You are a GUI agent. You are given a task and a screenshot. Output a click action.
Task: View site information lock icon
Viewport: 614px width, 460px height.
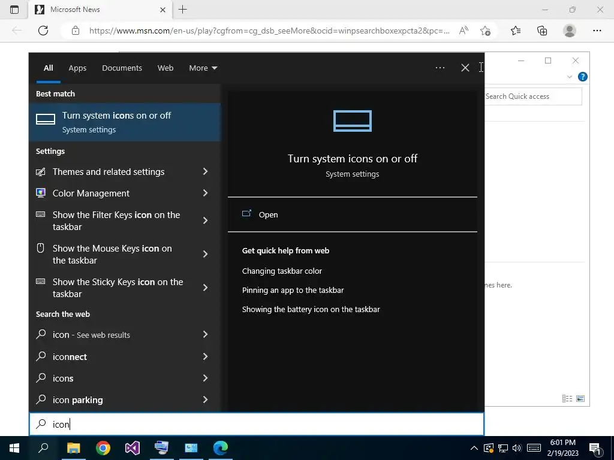pyautogui.click(x=76, y=31)
